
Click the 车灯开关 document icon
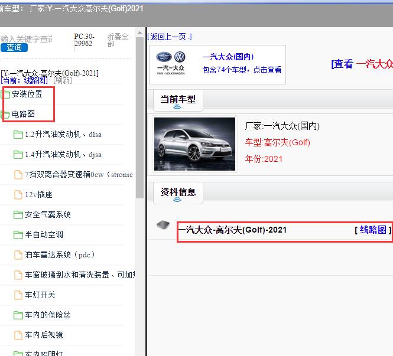18,295
